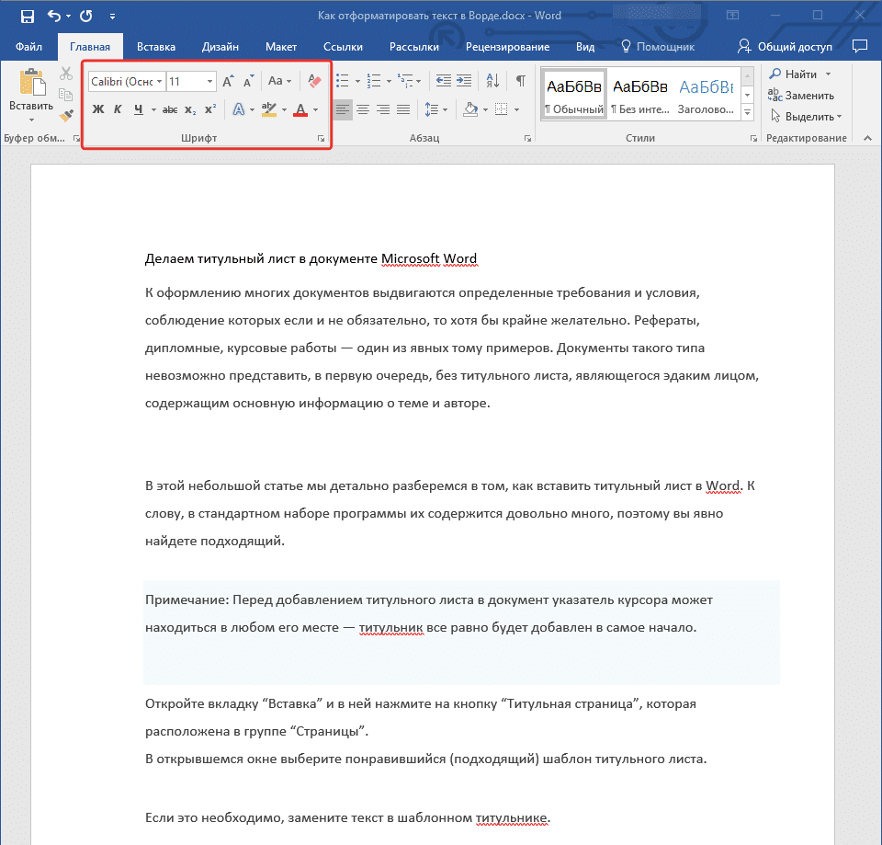This screenshot has width=882, height=845.
Task: Click Заменить in the Редактирование group
Action: (803, 94)
